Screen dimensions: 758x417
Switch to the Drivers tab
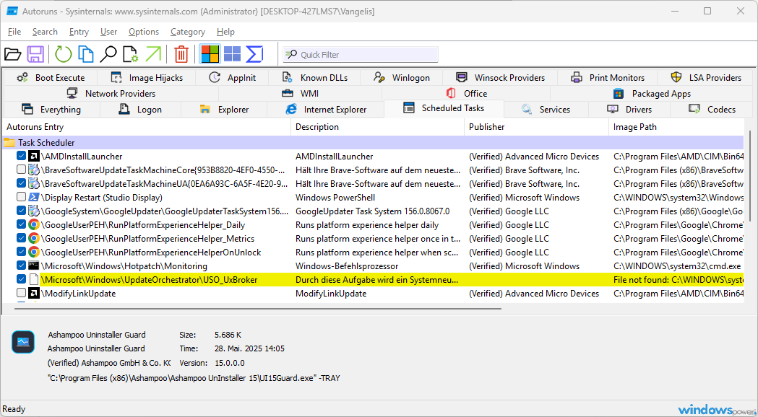630,110
